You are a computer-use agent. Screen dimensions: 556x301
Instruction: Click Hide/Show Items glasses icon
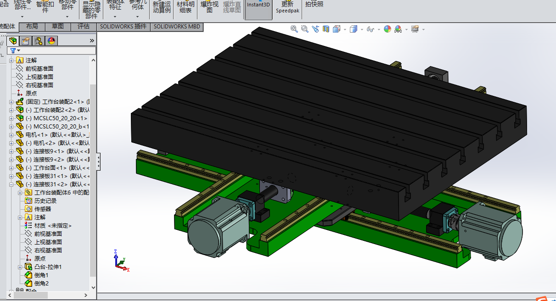click(370, 29)
